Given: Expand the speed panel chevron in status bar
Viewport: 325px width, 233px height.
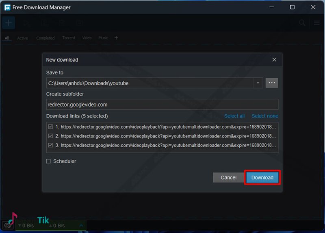Looking at the screenshot, I should (81, 225).
